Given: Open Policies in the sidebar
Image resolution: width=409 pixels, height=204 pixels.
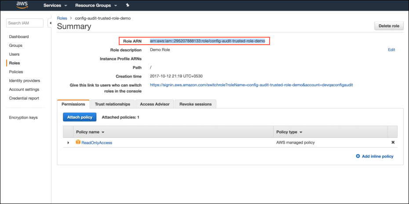Looking at the screenshot, I should point(16,72).
